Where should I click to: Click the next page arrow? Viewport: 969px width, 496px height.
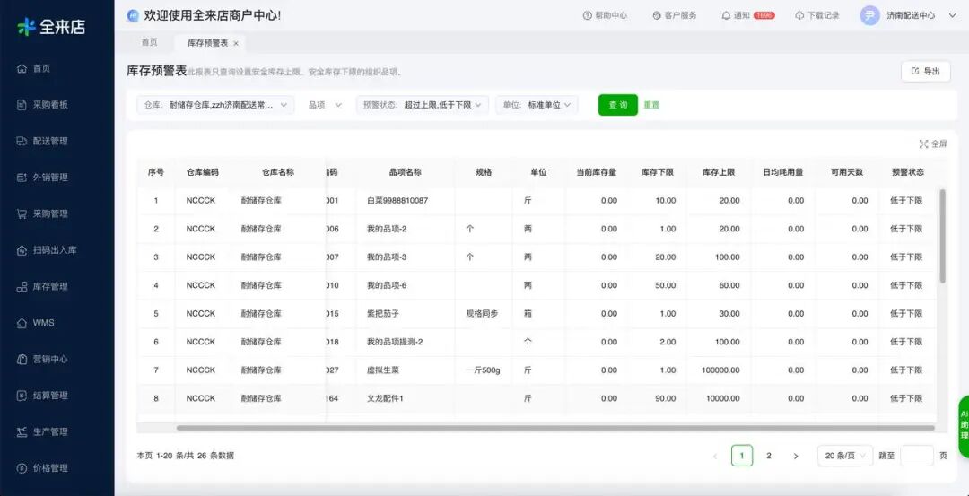795,456
